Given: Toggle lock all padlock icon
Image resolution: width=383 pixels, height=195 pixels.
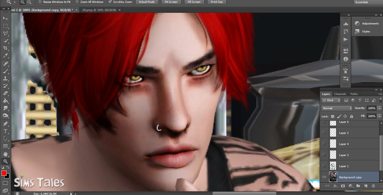Looking at the screenshot, I should [x=352, y=116].
